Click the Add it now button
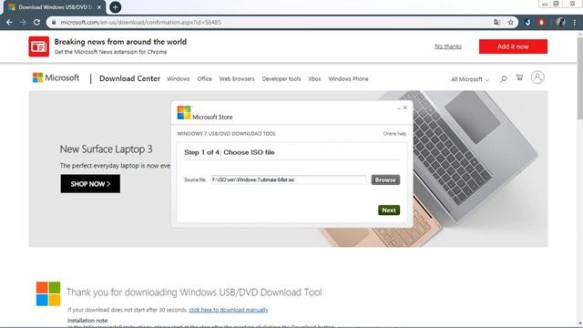This screenshot has width=583, height=328. (x=513, y=46)
